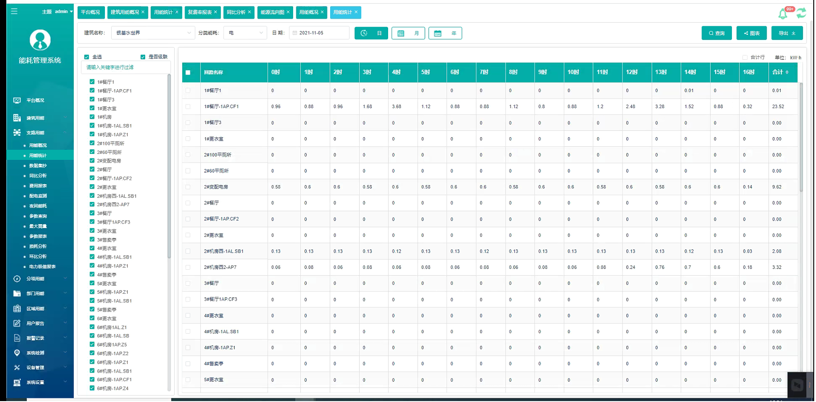Viewport: 816px width, 402px height.
Task: Toggle the 是否级联 cascade checkbox
Action: [143, 57]
